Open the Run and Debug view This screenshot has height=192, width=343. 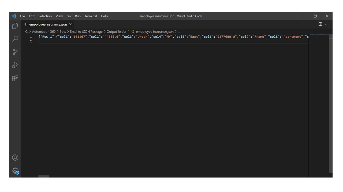pos(15,65)
